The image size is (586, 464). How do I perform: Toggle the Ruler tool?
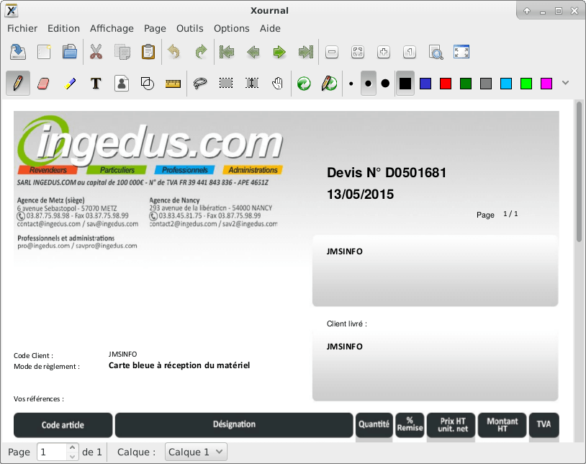(173, 84)
